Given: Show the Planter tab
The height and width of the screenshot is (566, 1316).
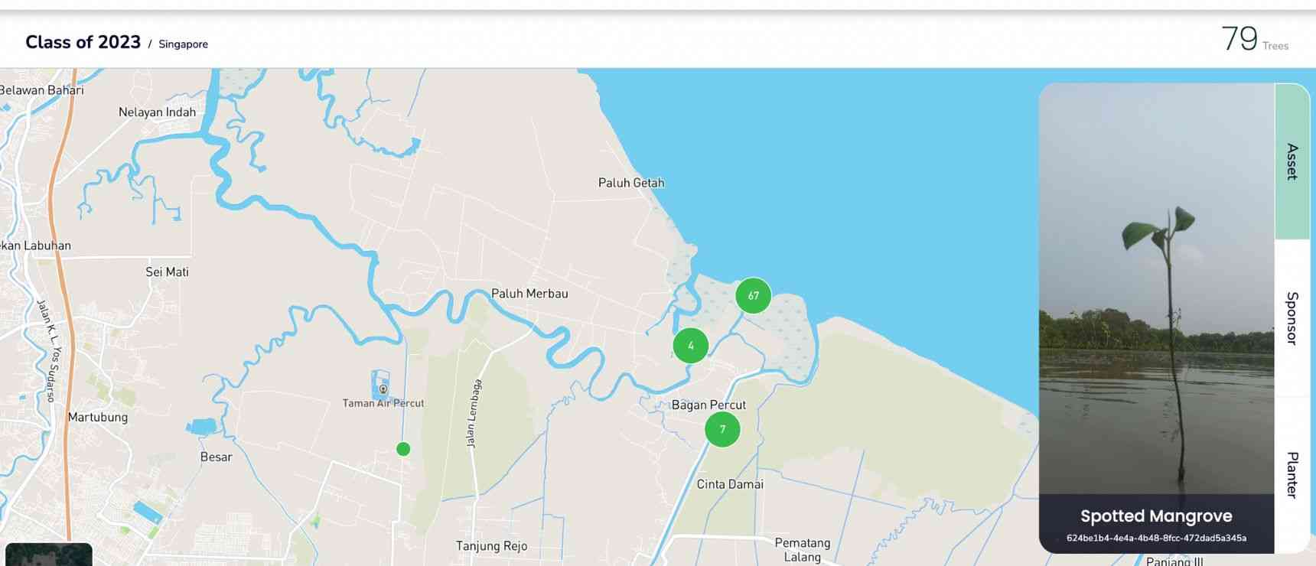Looking at the screenshot, I should coord(1292,474).
